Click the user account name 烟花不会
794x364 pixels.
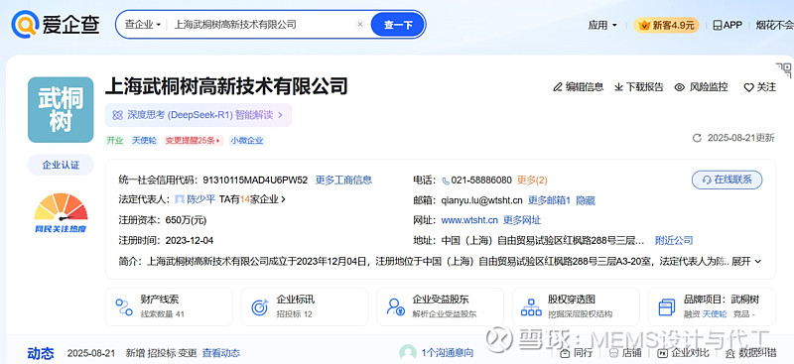click(775, 25)
